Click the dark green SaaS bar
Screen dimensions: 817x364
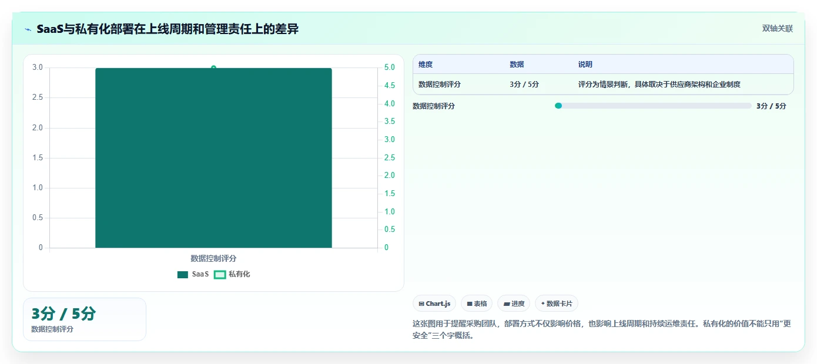(213, 158)
